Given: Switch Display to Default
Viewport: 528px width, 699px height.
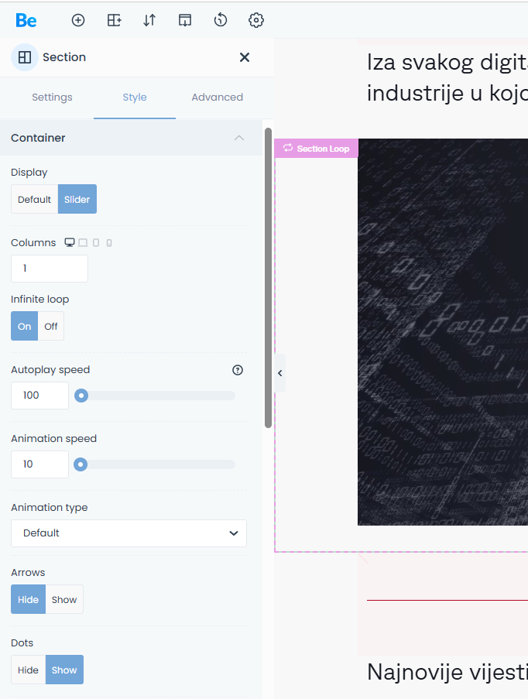Looking at the screenshot, I should (x=34, y=200).
